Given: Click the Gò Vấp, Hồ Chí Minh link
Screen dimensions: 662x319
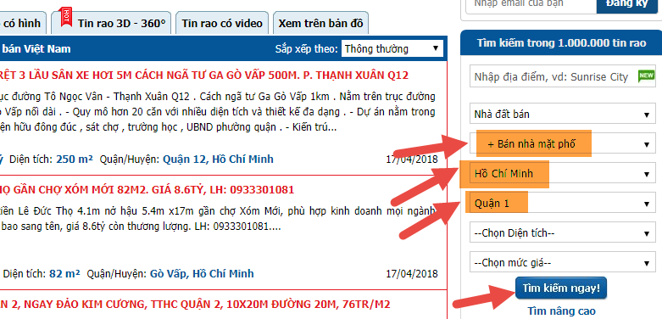Looking at the screenshot, I should click(202, 273).
